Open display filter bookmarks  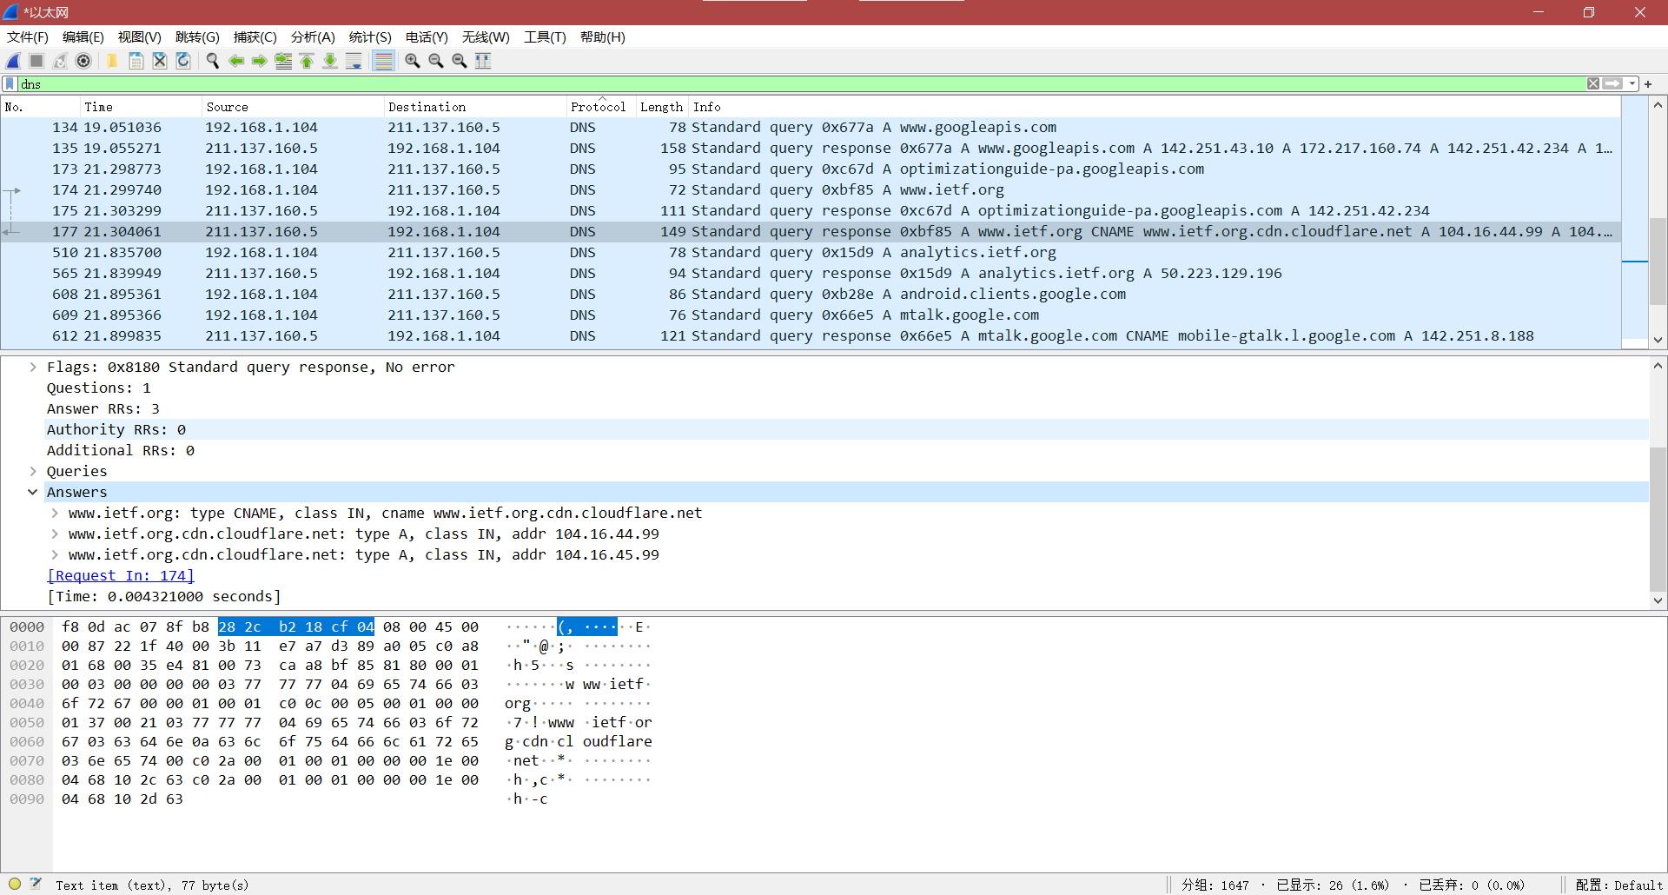tap(10, 83)
